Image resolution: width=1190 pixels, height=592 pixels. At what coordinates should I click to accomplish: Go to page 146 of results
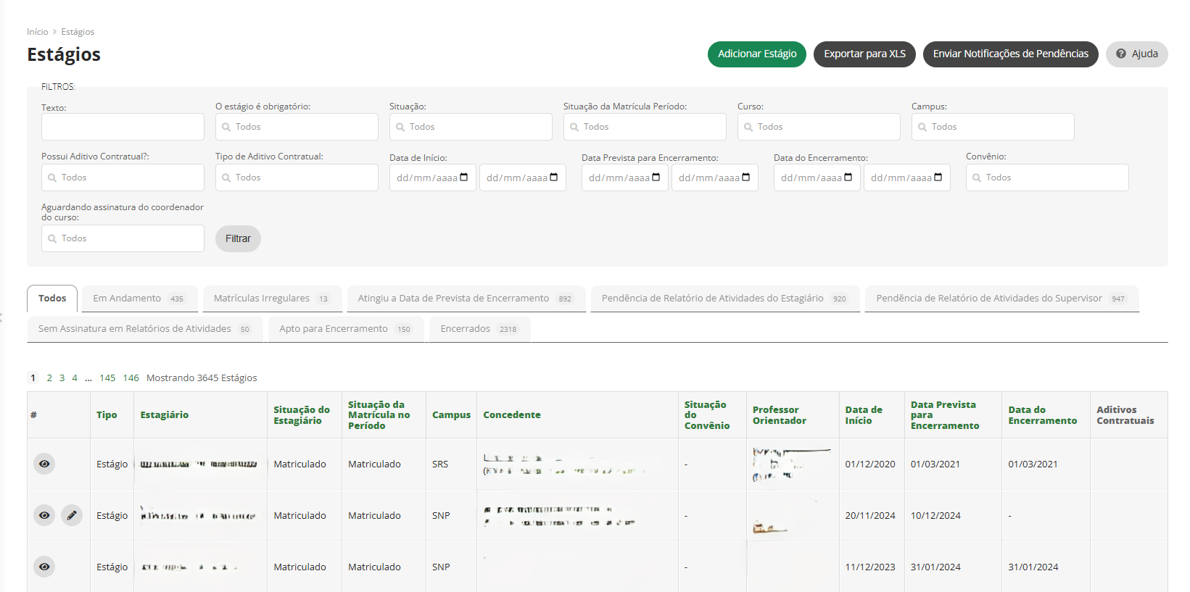coord(131,378)
